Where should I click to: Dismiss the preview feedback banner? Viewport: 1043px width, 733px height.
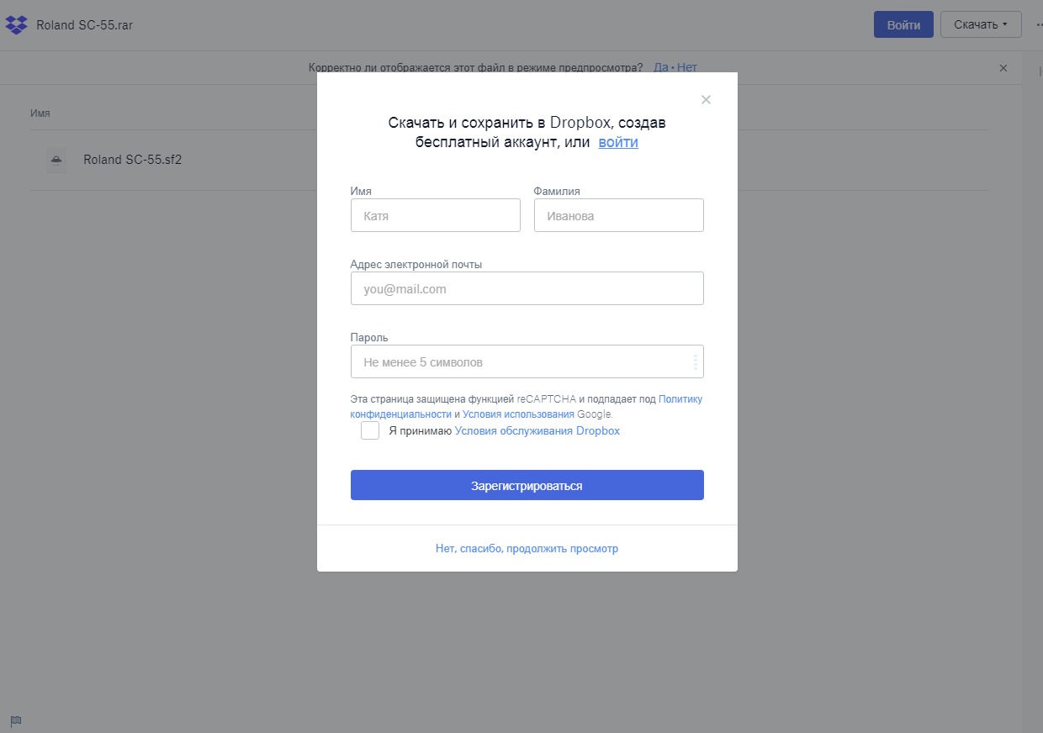(1003, 68)
